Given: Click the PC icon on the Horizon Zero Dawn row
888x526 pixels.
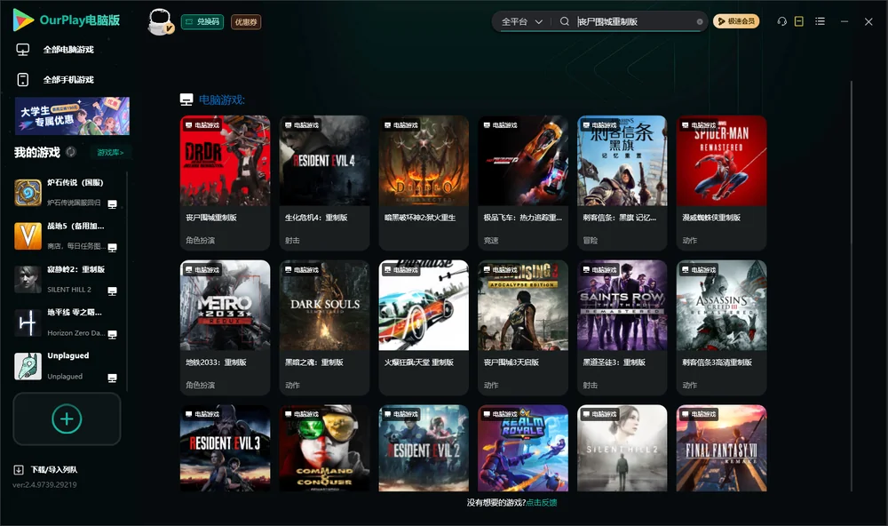Looking at the screenshot, I should click(112, 334).
